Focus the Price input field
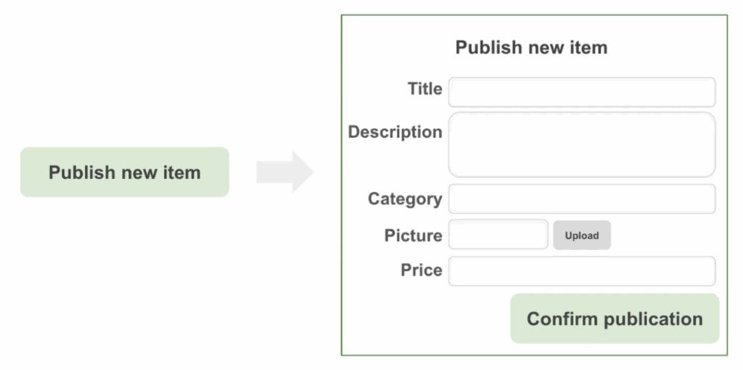Viewport: 743px width, 370px height. [x=581, y=271]
